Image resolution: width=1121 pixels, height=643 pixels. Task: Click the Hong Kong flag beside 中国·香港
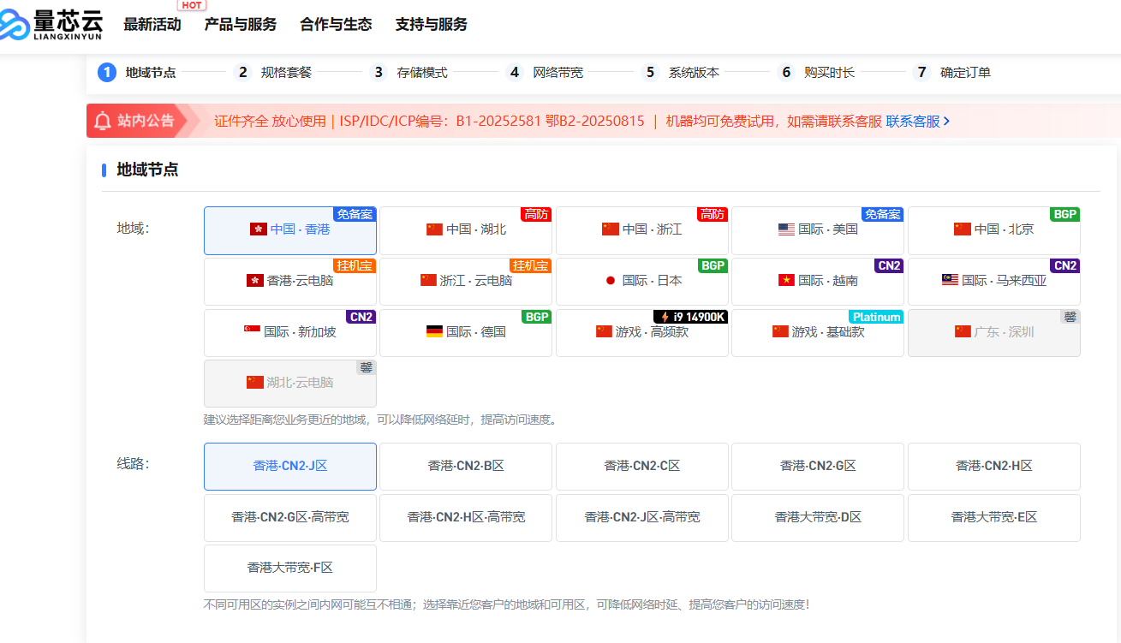pos(258,229)
